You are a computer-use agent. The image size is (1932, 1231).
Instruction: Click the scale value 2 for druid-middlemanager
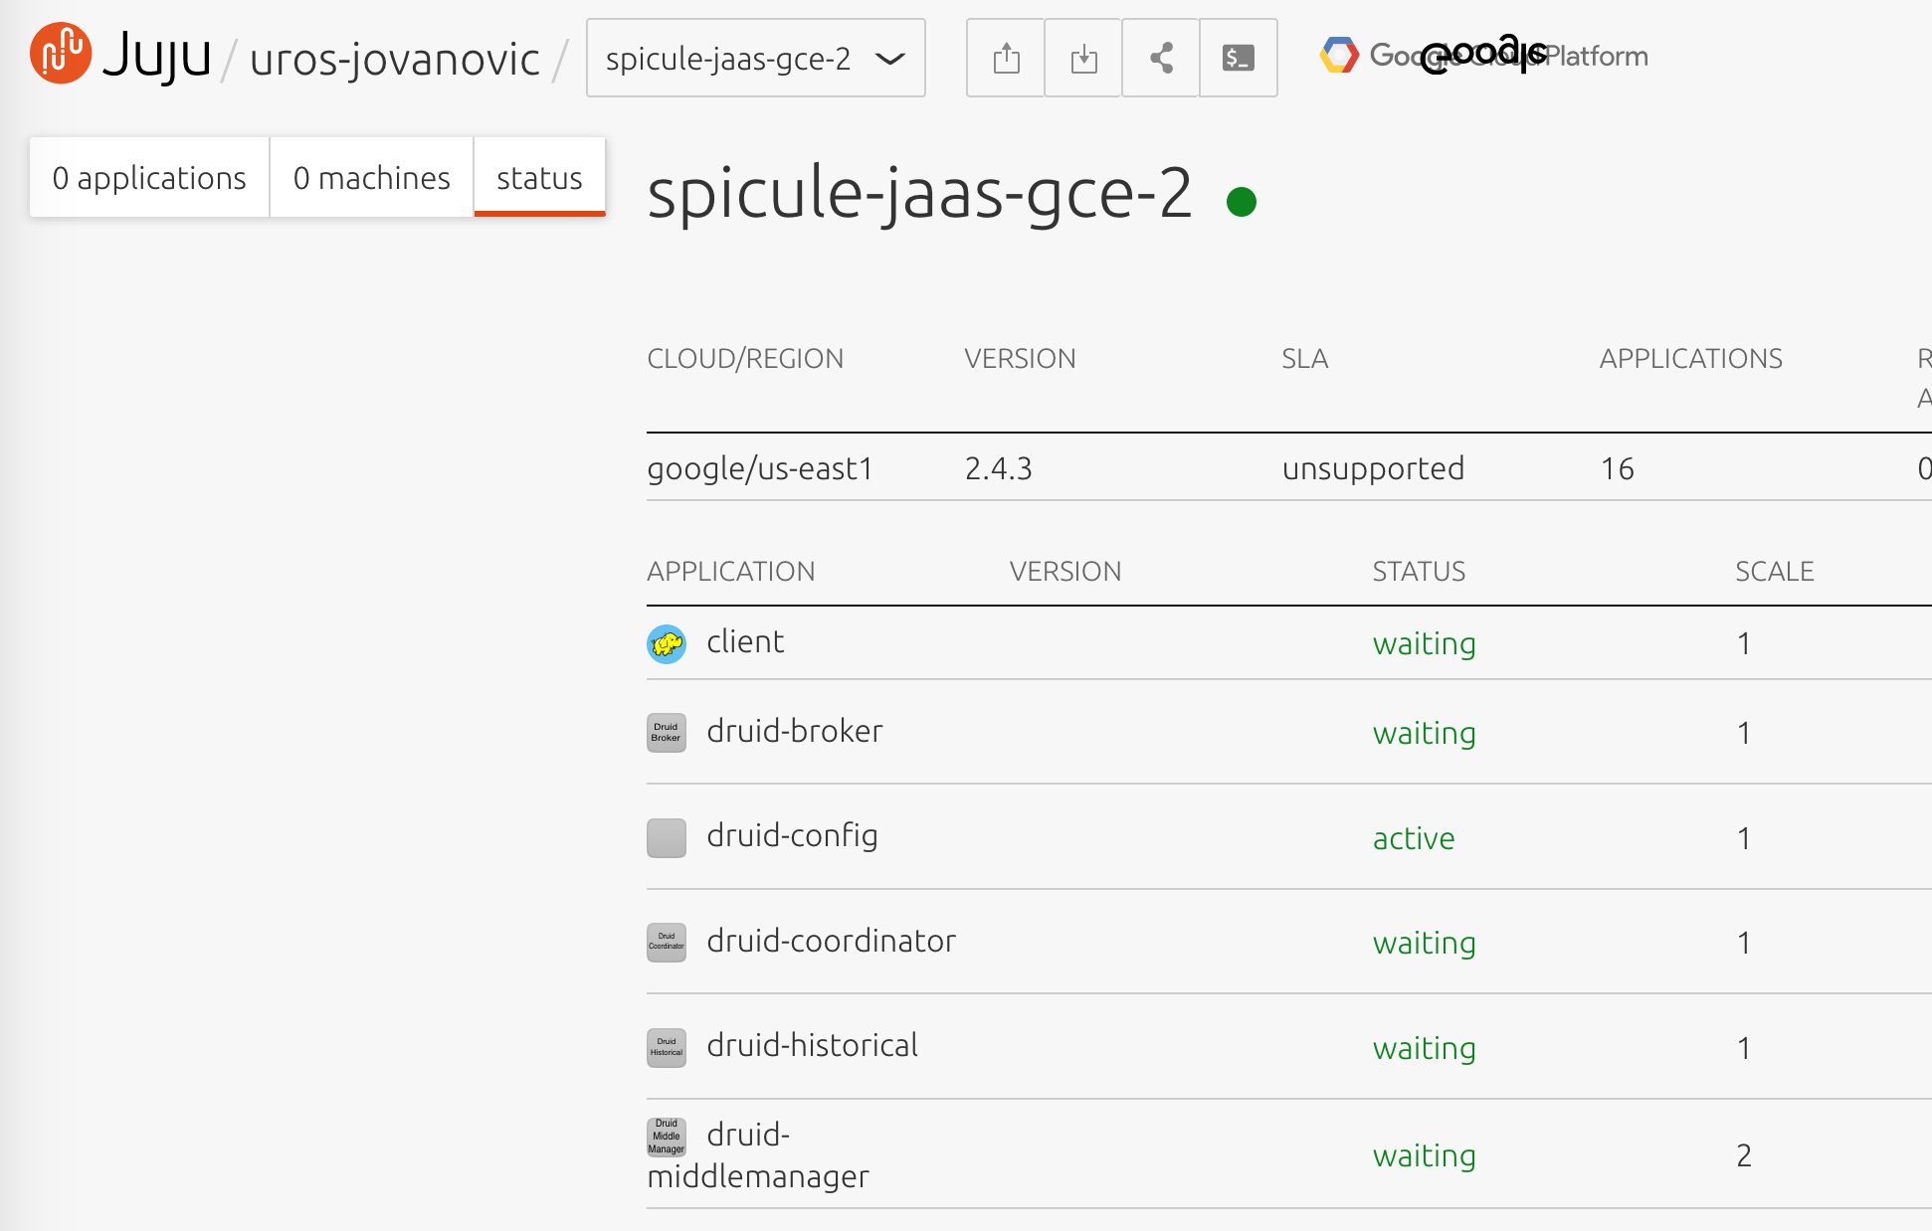[1744, 1155]
